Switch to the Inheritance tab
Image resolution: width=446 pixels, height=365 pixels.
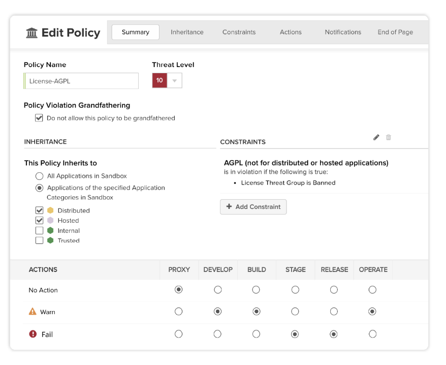(187, 32)
